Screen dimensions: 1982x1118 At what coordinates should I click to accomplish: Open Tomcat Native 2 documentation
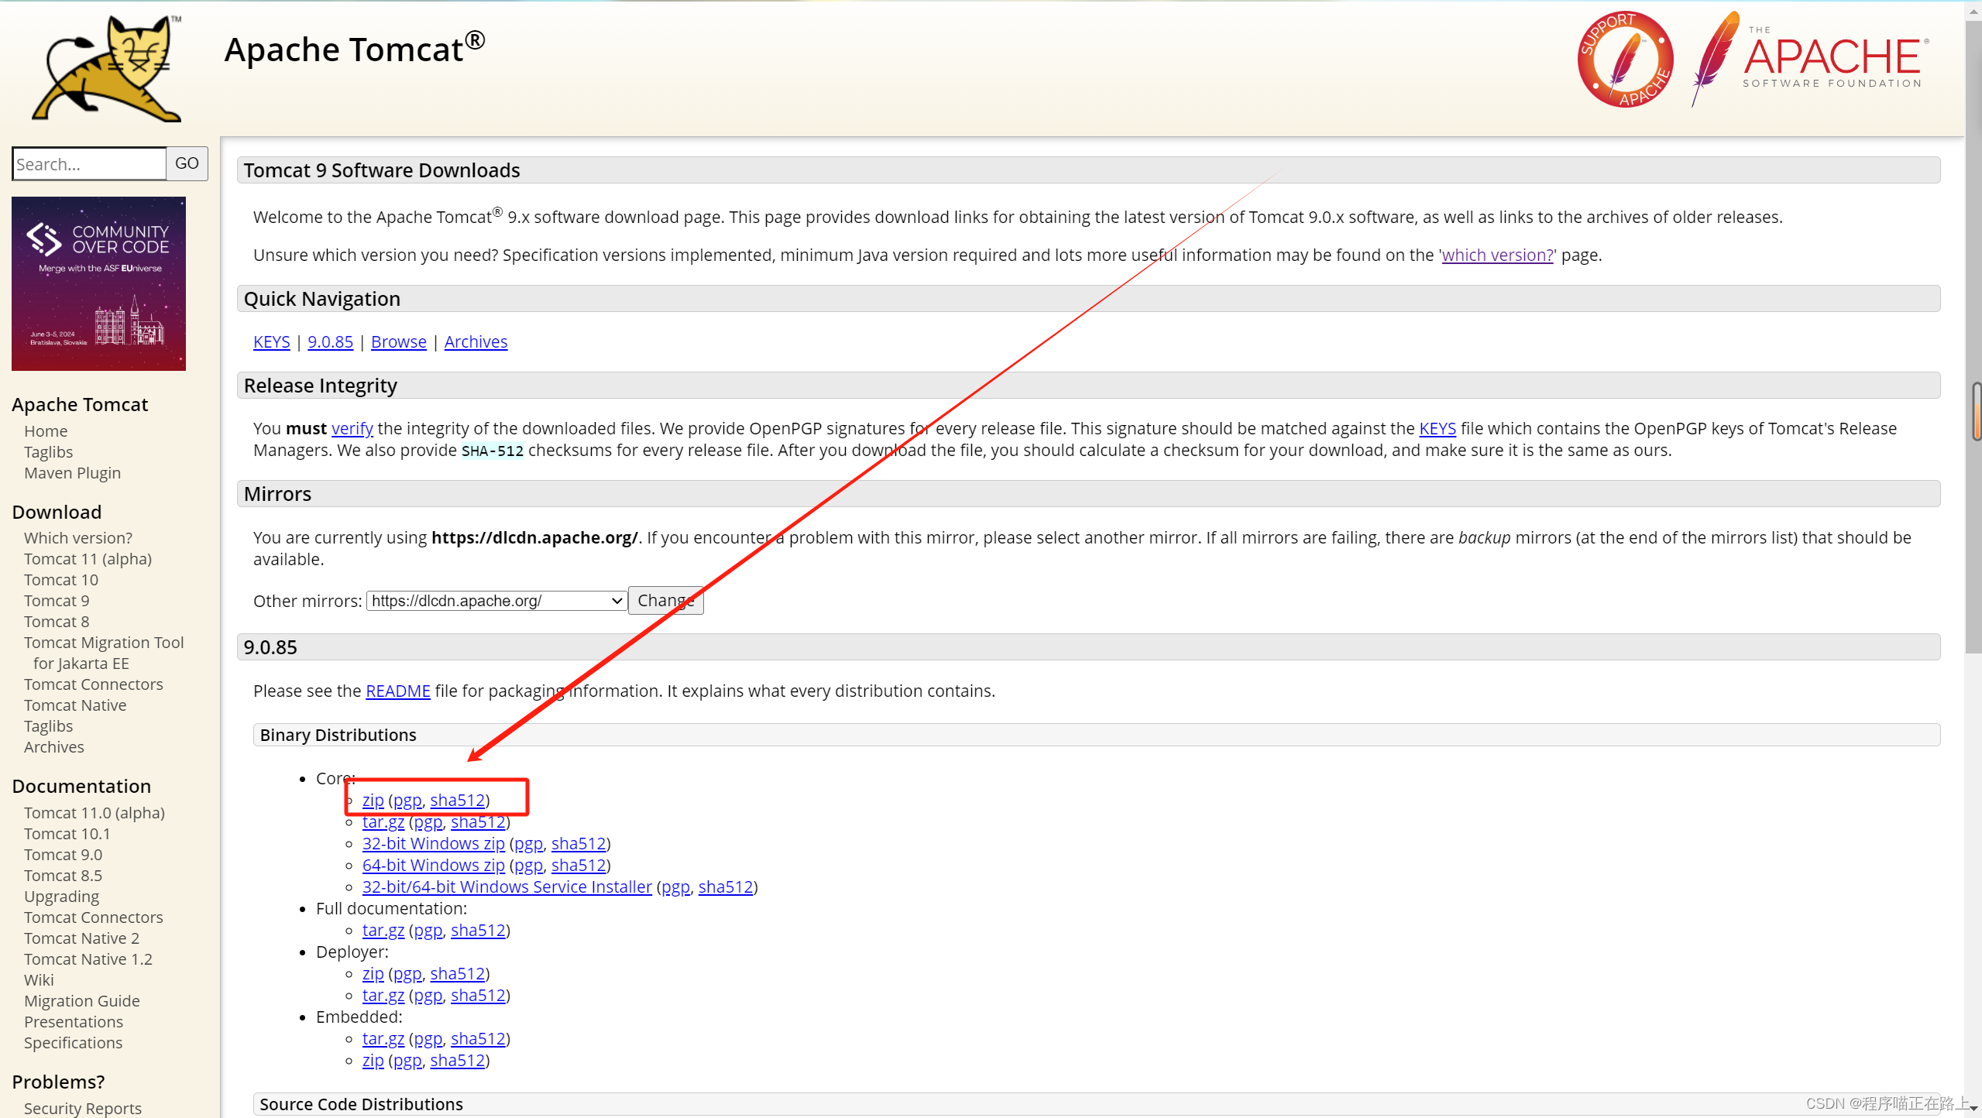pyautogui.click(x=81, y=938)
